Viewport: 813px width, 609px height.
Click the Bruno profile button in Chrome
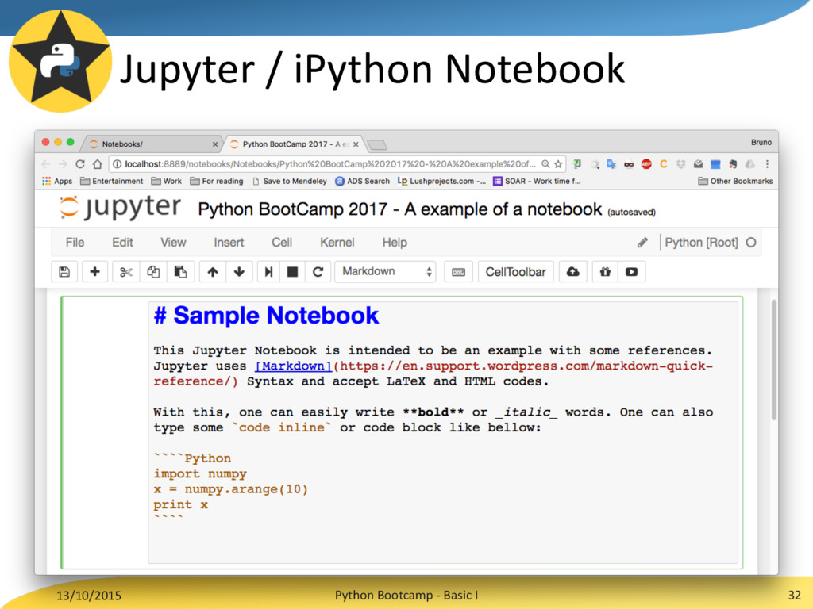click(x=761, y=142)
